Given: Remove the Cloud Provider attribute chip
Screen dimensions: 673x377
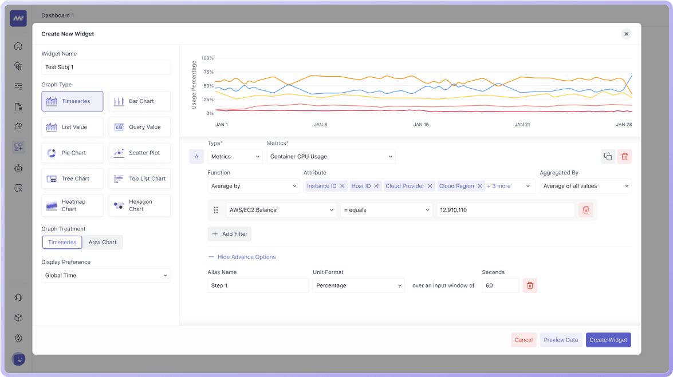Looking at the screenshot, I should click(430, 186).
